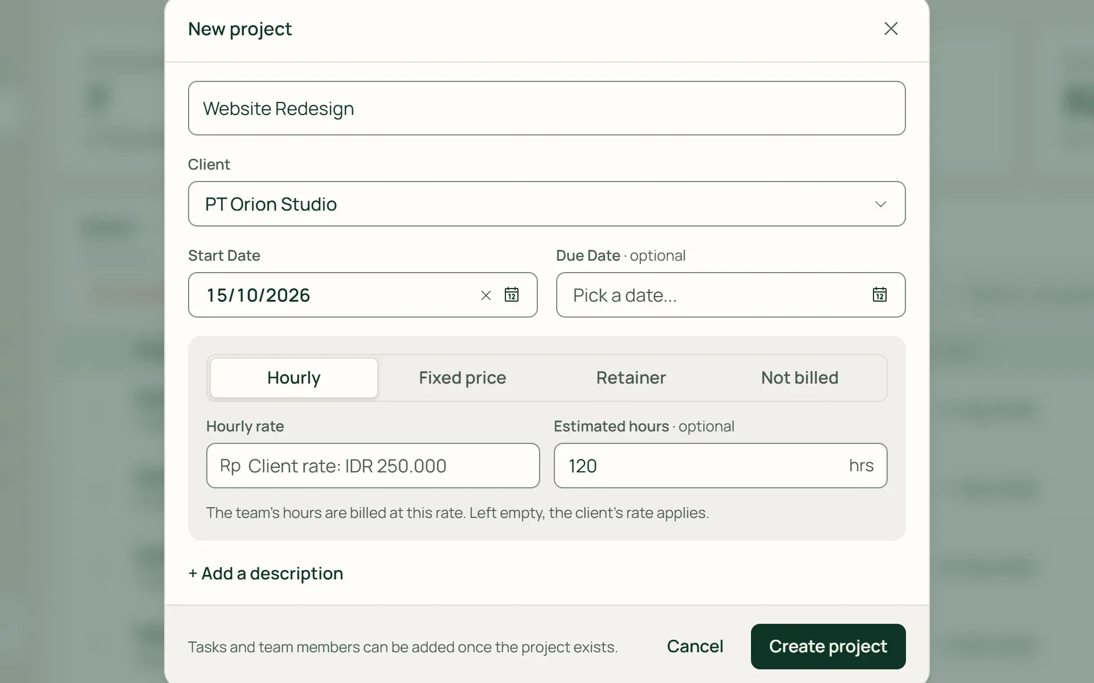Open the Due Date calendar picker
1094x683 pixels.
pos(880,295)
